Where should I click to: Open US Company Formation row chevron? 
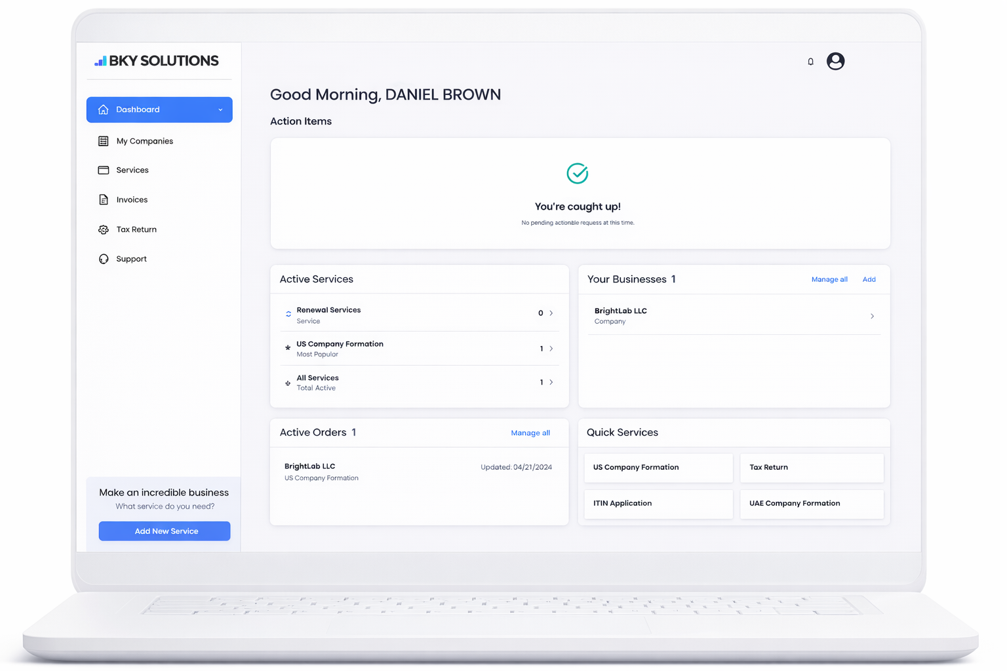[x=551, y=349]
